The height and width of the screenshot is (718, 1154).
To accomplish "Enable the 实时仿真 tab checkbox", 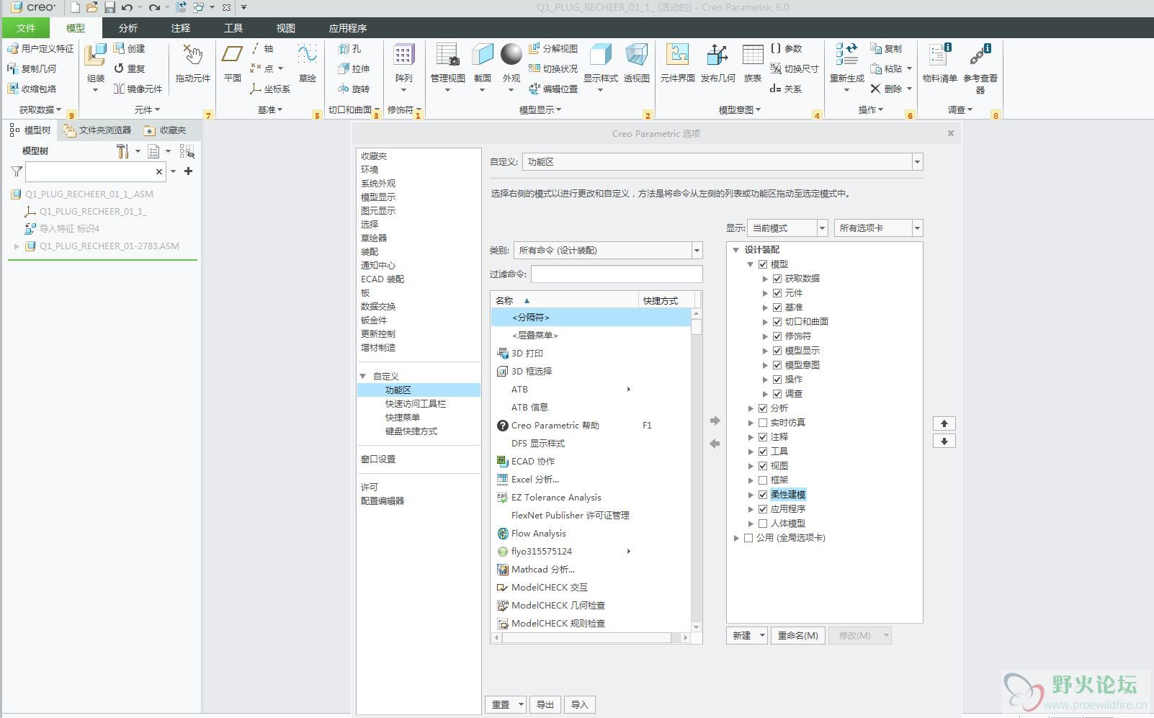I will [x=763, y=423].
